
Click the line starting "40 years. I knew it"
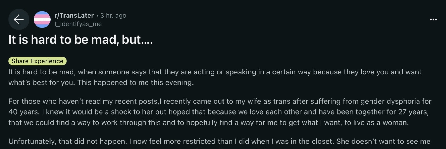219,112
